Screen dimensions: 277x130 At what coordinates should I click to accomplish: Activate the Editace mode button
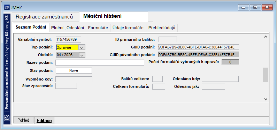[44, 121]
